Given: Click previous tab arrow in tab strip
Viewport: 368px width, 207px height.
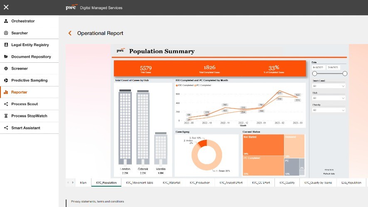Looking at the screenshot, I should tap(68, 182).
